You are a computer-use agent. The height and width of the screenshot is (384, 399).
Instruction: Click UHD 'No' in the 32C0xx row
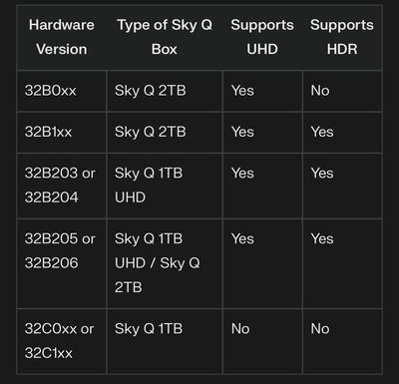[x=240, y=329]
